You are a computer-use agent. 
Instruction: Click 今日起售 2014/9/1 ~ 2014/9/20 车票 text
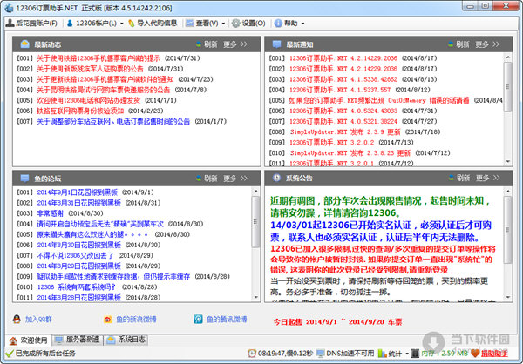[x=337, y=322]
